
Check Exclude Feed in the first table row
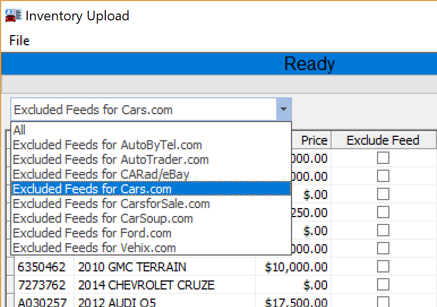pyautogui.click(x=383, y=158)
